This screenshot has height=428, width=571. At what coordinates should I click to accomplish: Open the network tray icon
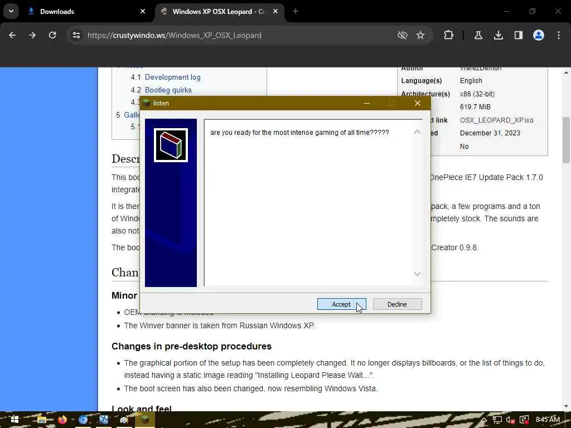point(497,420)
